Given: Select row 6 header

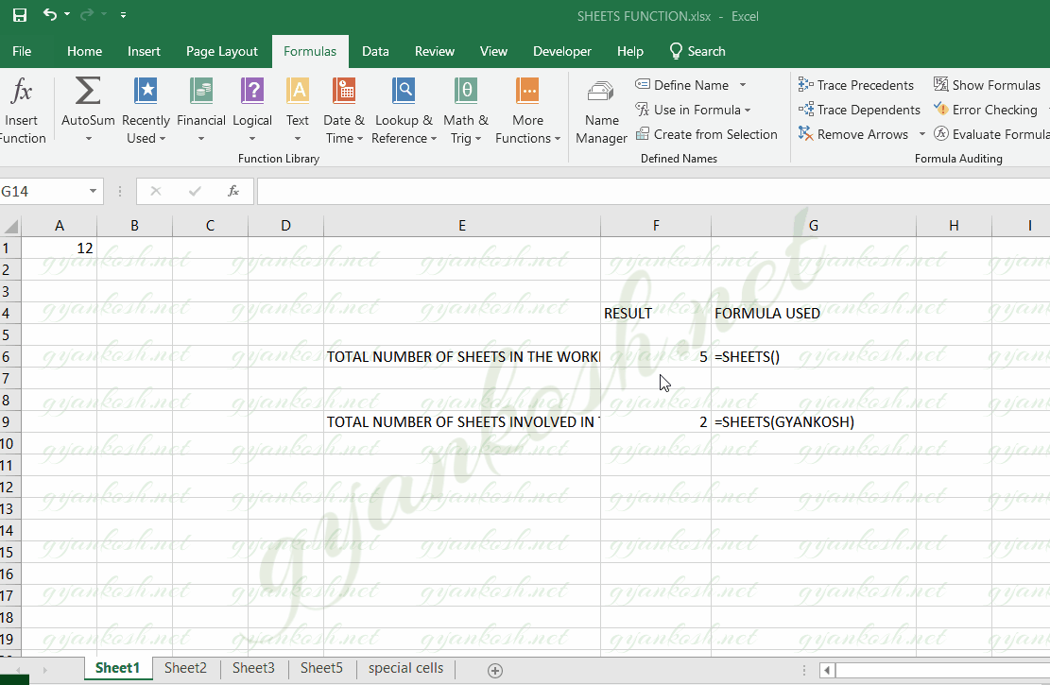Looking at the screenshot, I should click(10, 357).
